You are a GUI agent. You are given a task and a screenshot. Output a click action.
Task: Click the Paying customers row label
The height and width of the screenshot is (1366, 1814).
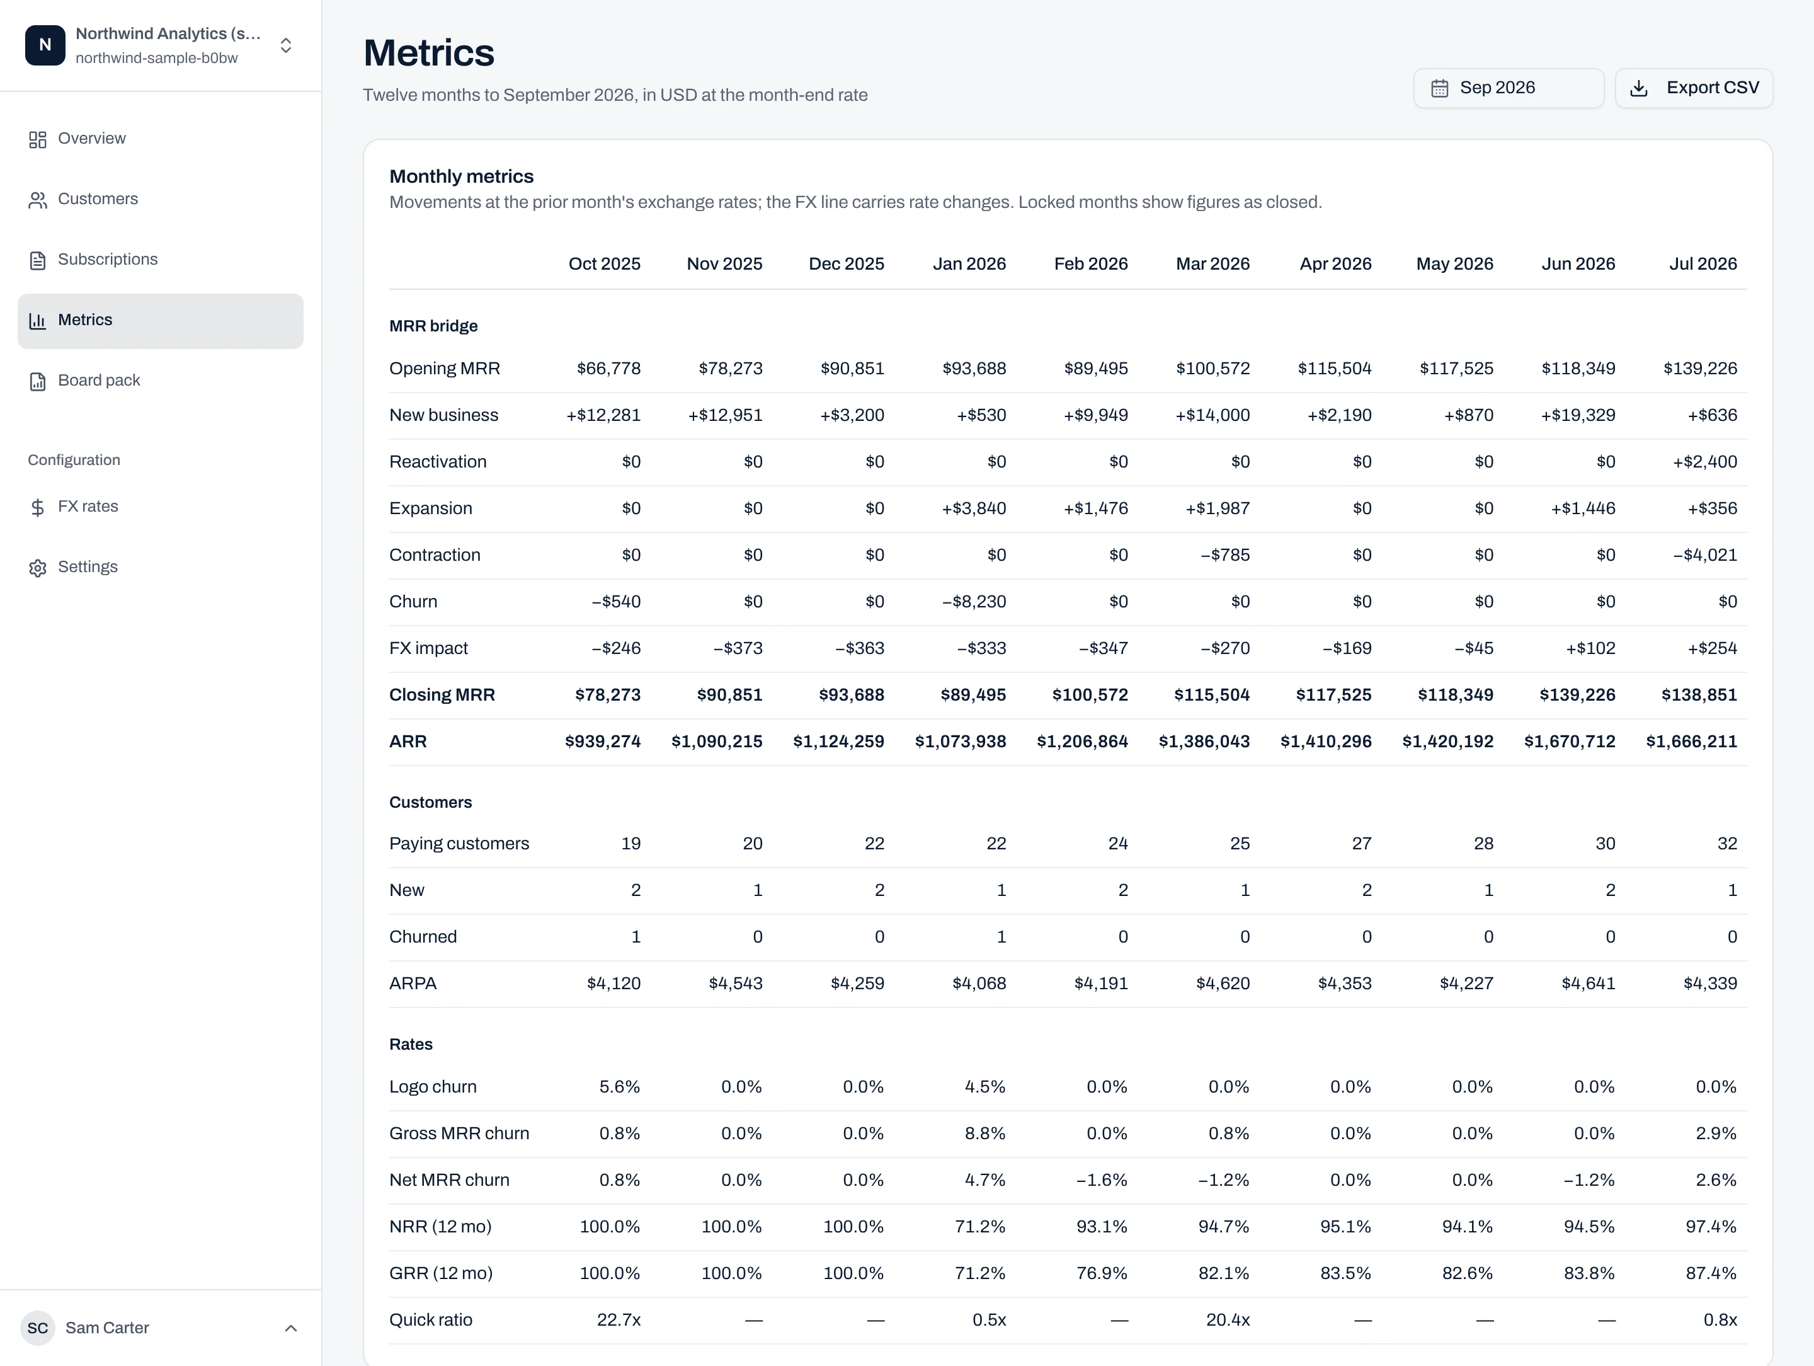[x=459, y=844]
